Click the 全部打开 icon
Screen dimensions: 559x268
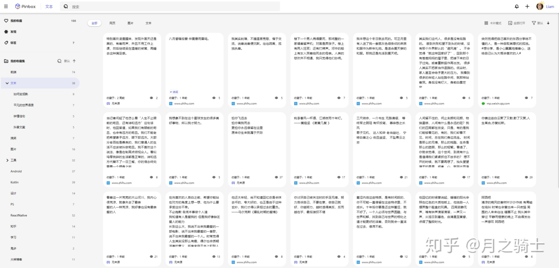coord(510,23)
